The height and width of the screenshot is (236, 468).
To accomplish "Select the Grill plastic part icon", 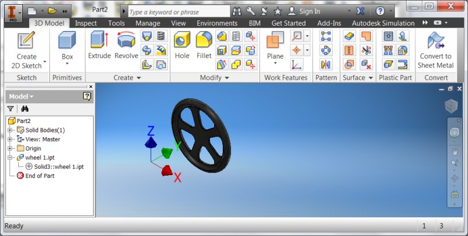I will click(388, 36).
